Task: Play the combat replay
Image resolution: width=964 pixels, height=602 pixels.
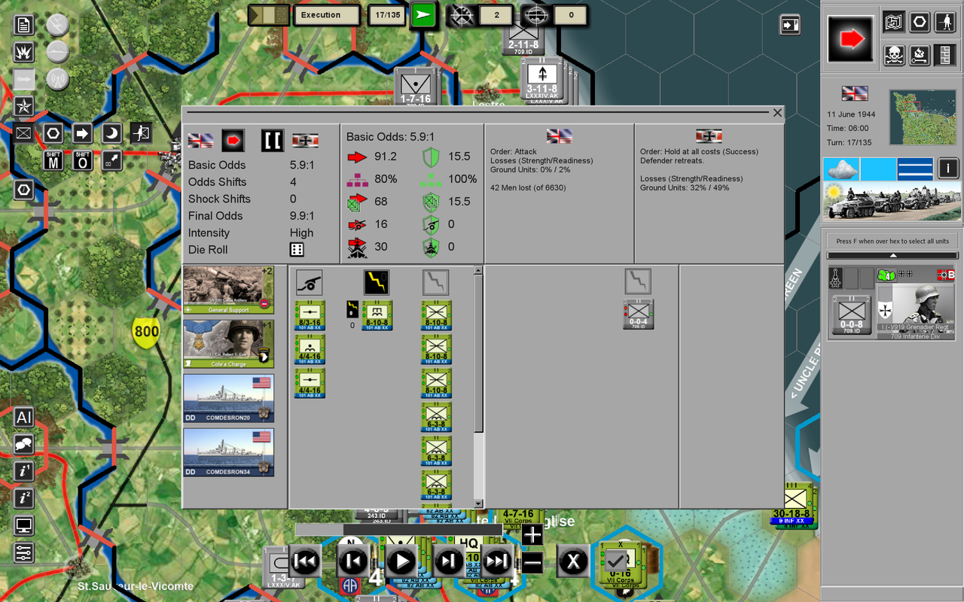Action: [401, 561]
